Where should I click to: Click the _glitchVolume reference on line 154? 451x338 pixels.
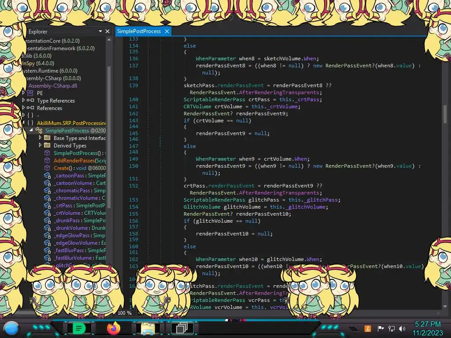pos(306,207)
